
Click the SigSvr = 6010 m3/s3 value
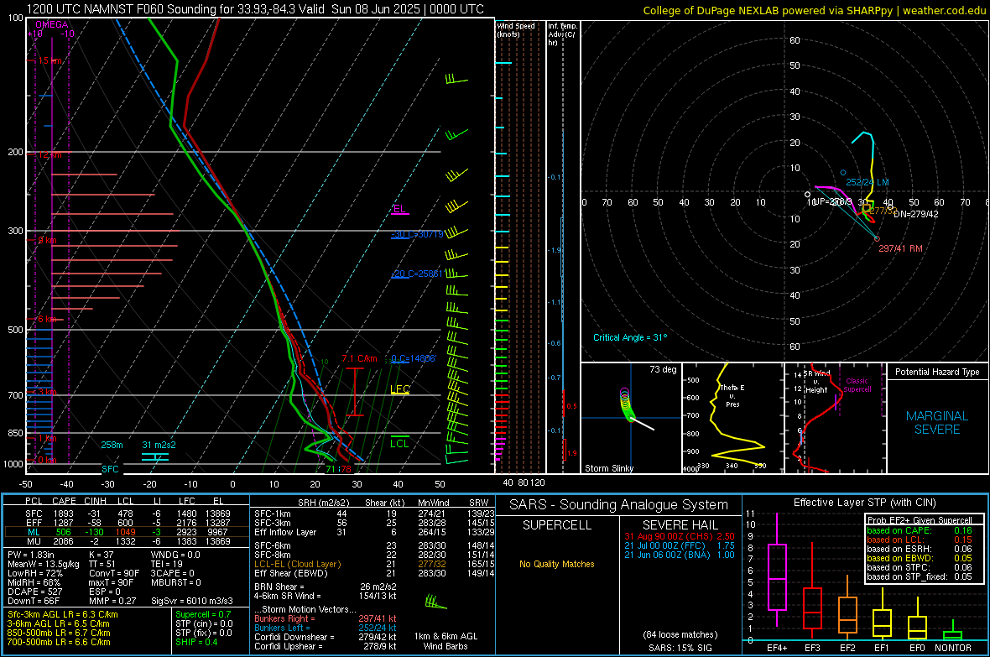(x=192, y=601)
